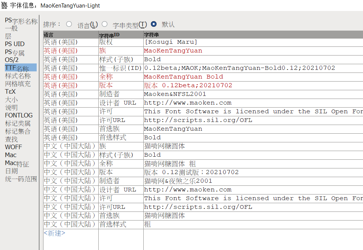Viewport: 363px width, 250px height.
Task: Select the 语言(L) sort radio button
Action: [69, 24]
